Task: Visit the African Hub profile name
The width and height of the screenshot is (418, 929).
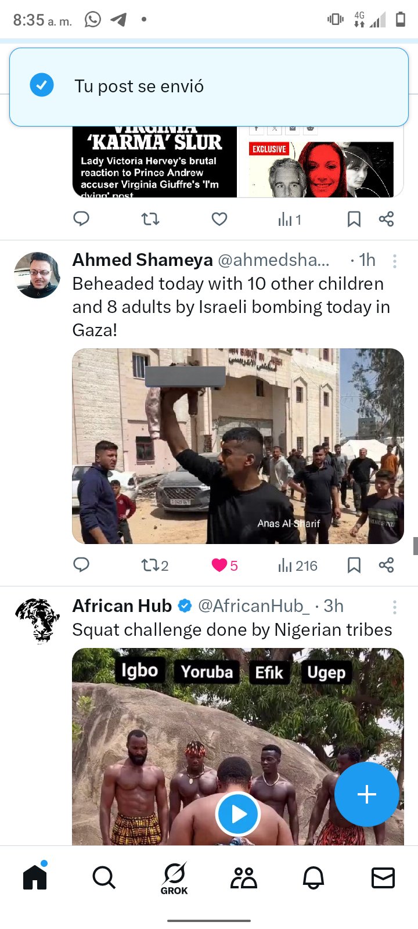Action: point(122,606)
